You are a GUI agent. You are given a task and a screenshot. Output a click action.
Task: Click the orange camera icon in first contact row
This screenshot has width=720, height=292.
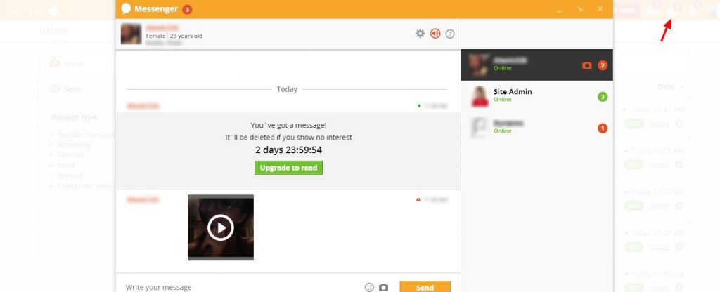pos(587,65)
